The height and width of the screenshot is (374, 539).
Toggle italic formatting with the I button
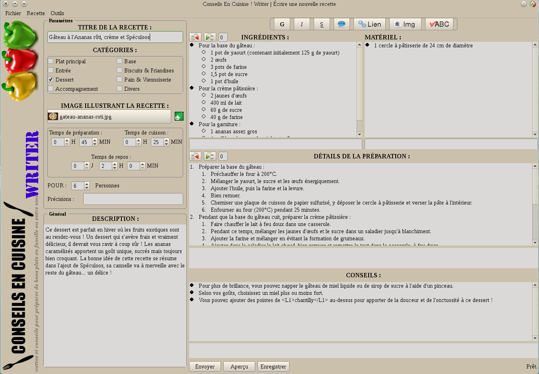(302, 24)
